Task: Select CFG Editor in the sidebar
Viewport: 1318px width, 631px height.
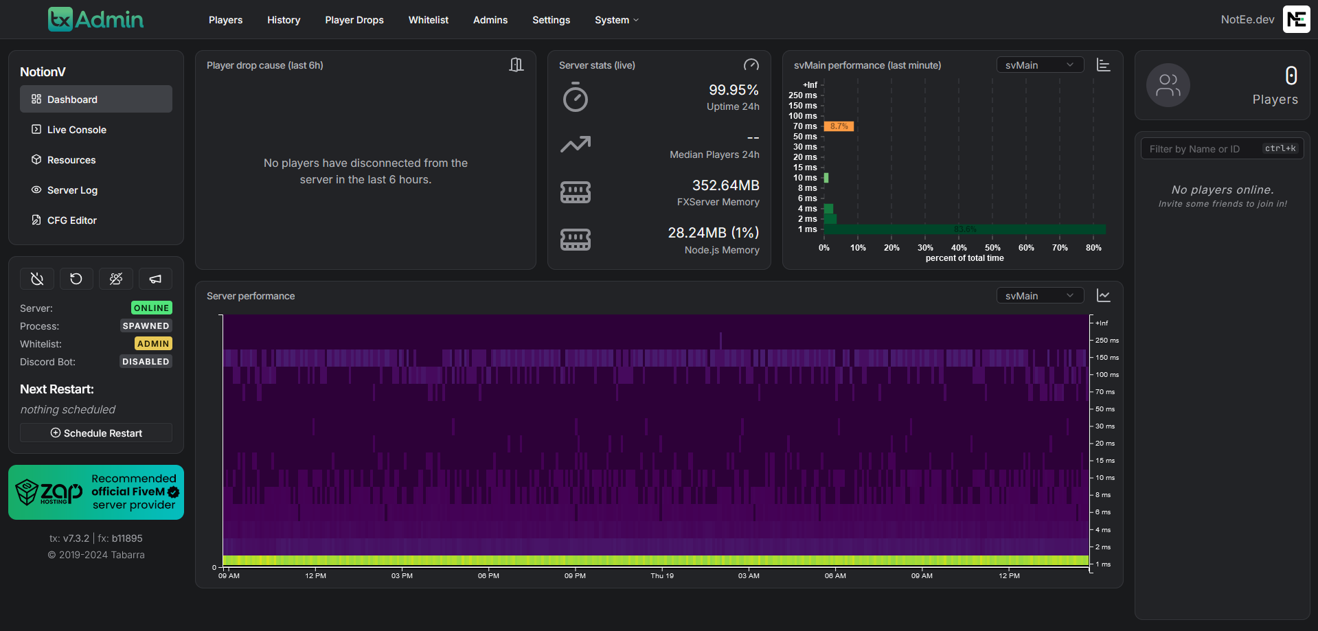Action: pos(71,220)
